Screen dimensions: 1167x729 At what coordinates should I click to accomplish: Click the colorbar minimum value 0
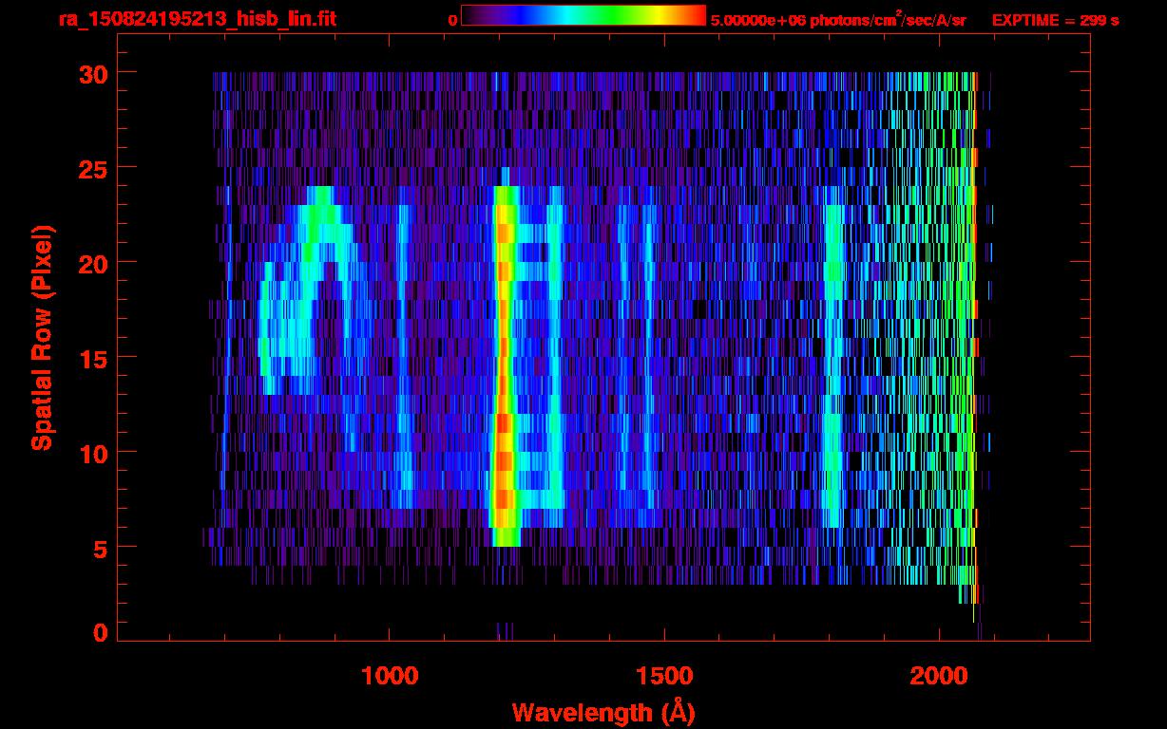click(453, 20)
